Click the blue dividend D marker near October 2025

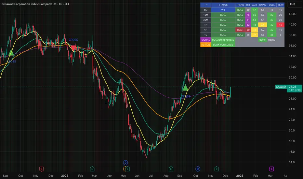point(198,168)
